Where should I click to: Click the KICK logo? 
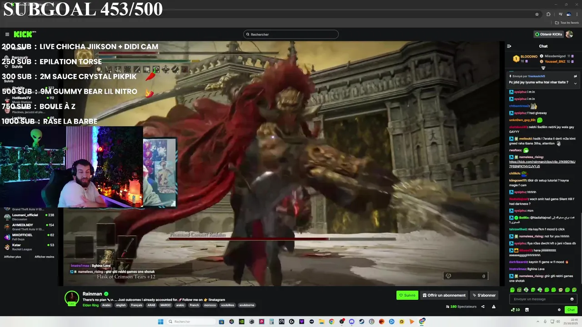(x=25, y=34)
